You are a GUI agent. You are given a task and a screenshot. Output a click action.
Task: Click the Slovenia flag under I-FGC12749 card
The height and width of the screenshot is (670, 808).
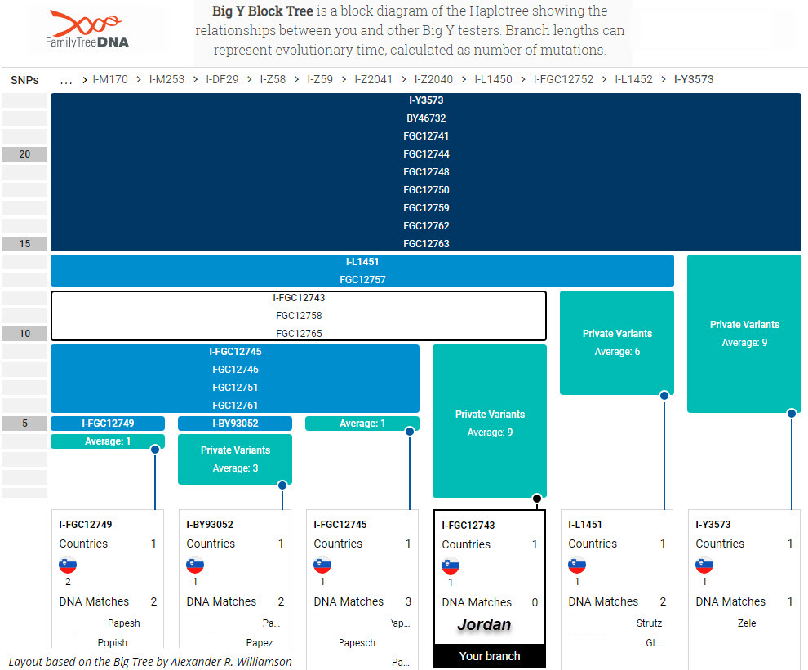(68, 566)
